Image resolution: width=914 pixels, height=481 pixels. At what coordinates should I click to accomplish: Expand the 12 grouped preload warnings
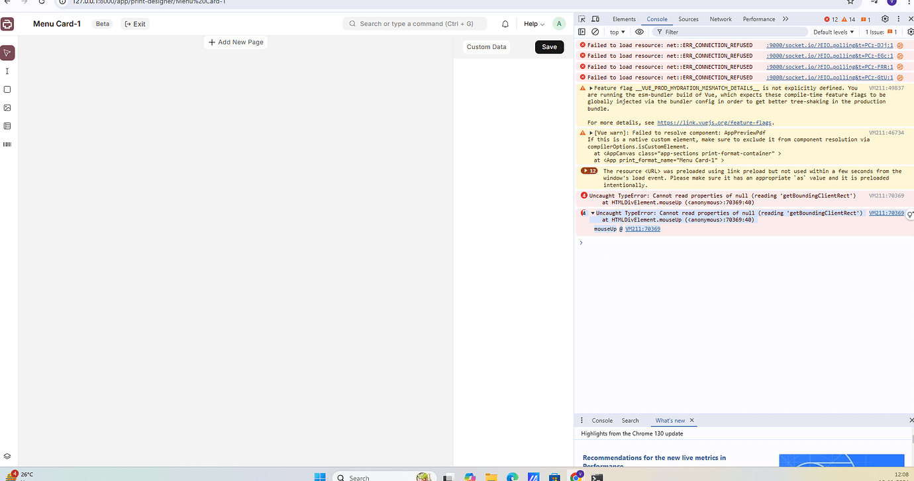[589, 171]
